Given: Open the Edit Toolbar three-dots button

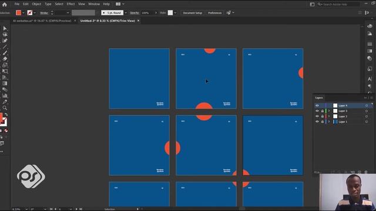Looking at the screenshot, I should (2, 151).
